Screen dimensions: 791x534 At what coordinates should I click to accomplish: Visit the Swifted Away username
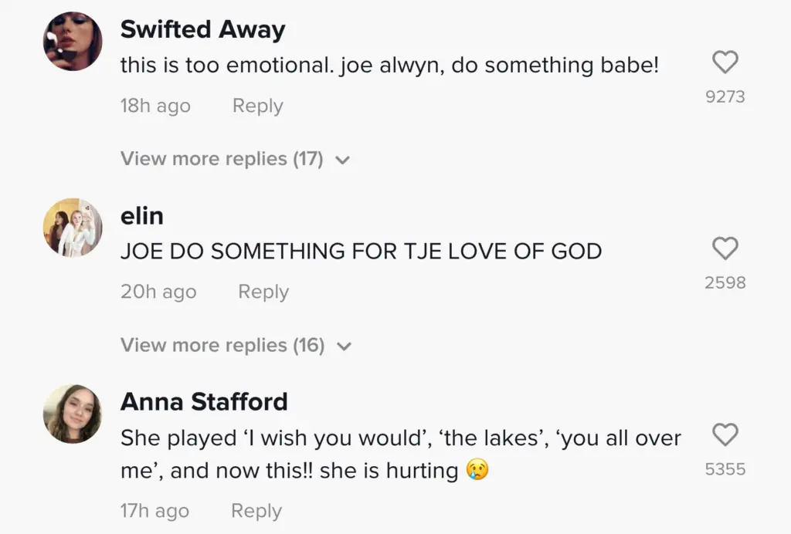click(202, 30)
